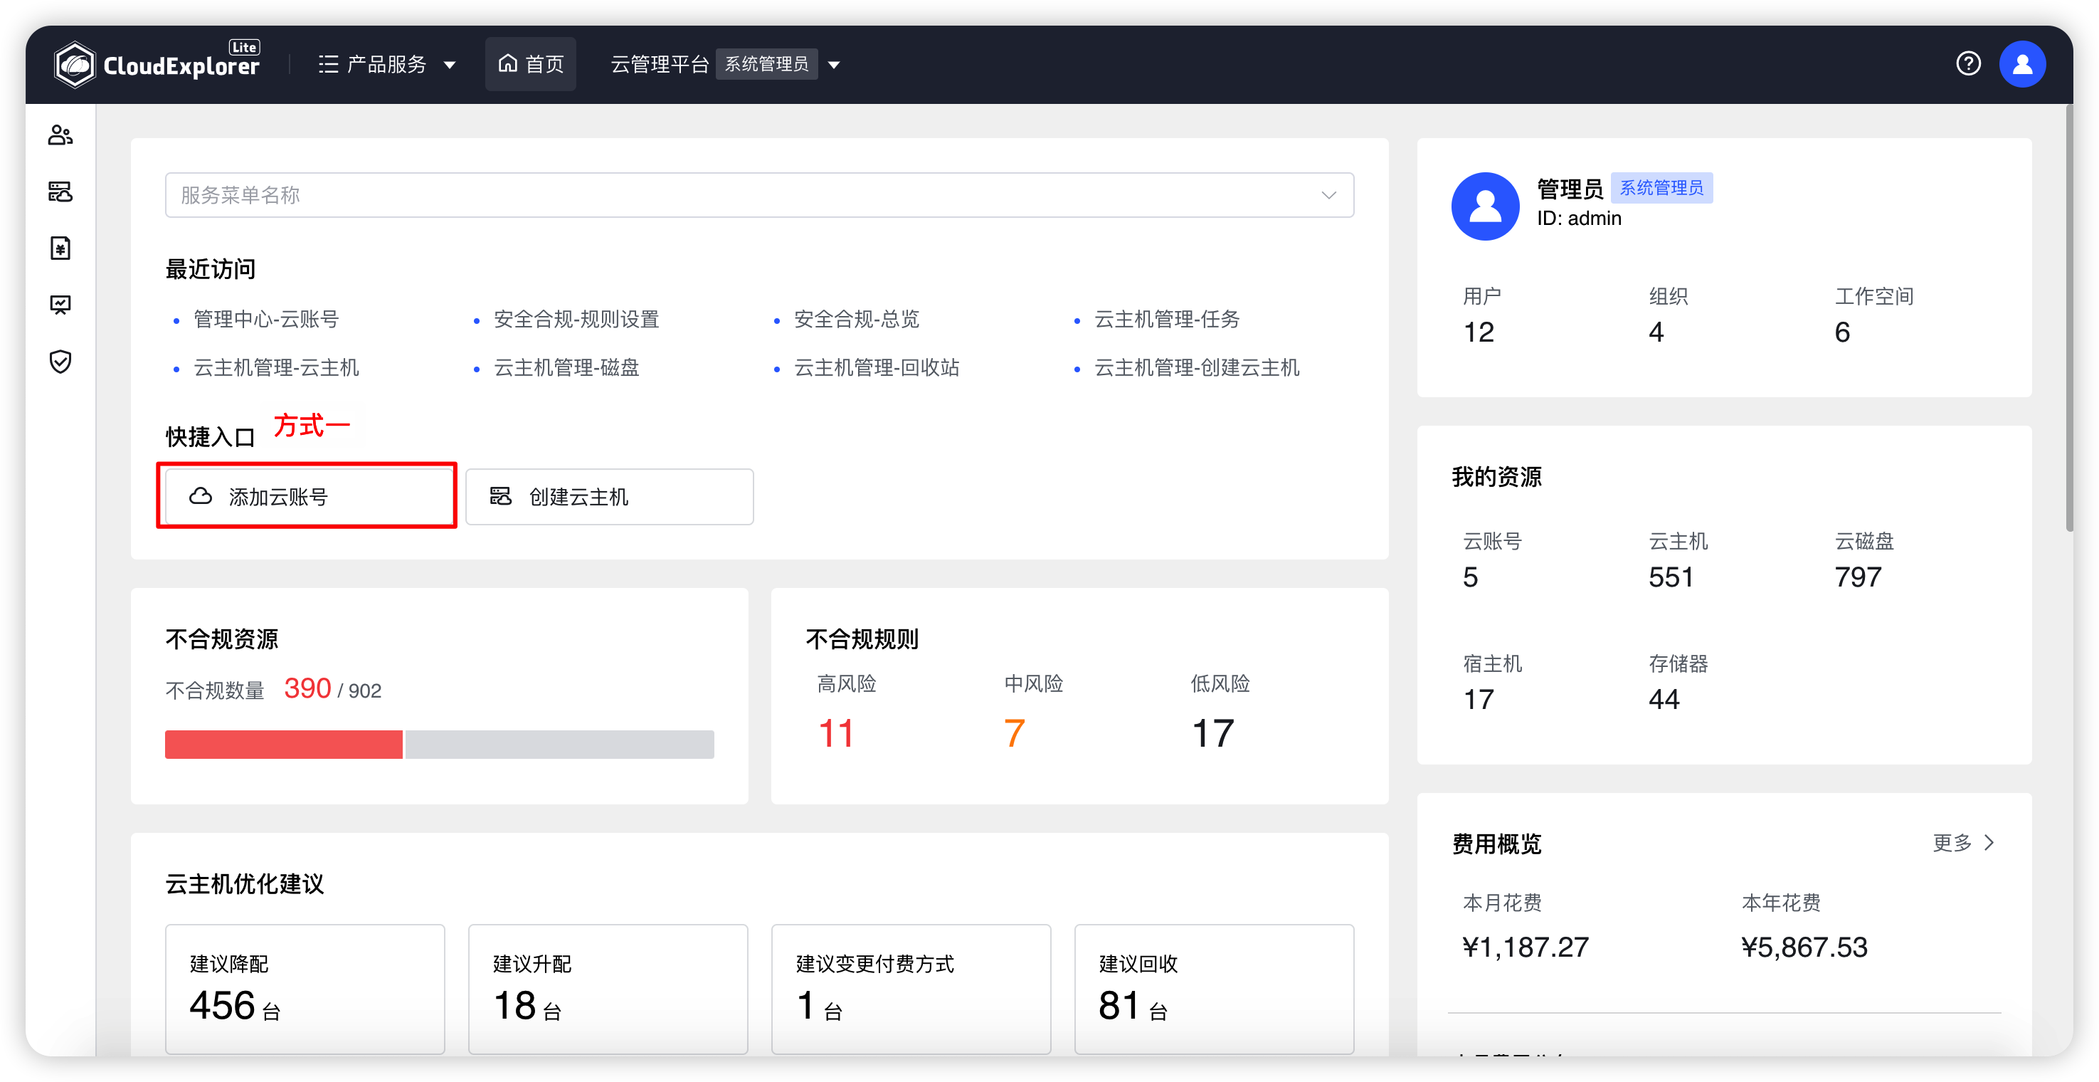Click the 宿主机 resource count 17

click(1478, 699)
